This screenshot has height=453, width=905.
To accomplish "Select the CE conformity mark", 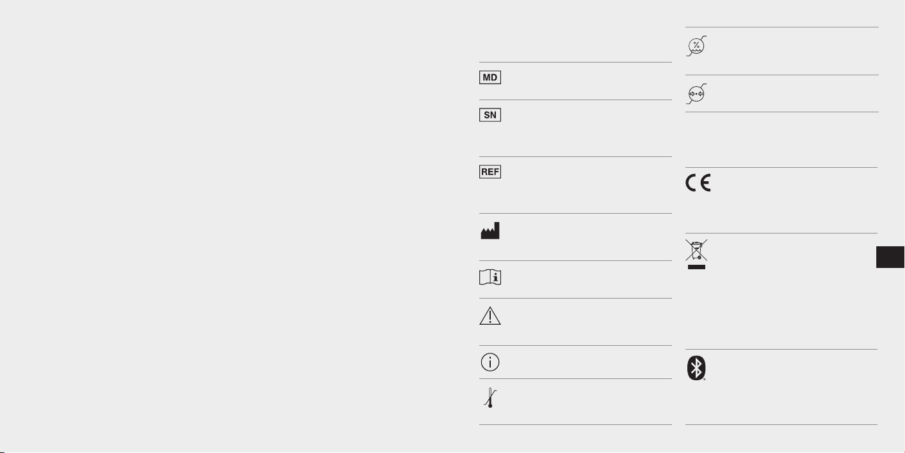I will [698, 184].
